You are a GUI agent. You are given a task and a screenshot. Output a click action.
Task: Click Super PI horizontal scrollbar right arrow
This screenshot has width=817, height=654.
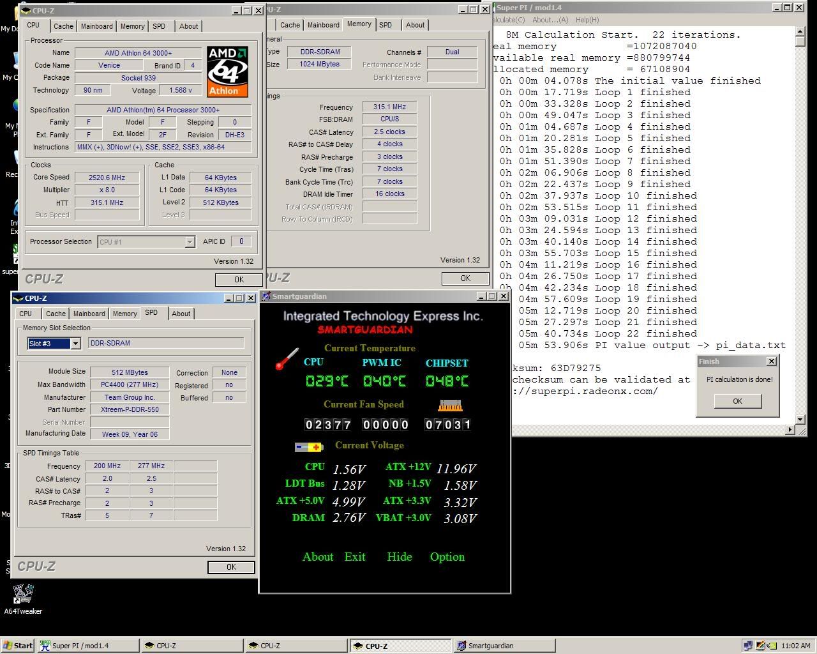[x=790, y=430]
